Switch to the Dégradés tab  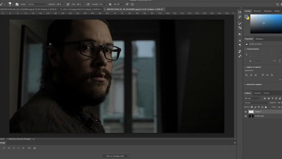pyautogui.click(x=267, y=11)
